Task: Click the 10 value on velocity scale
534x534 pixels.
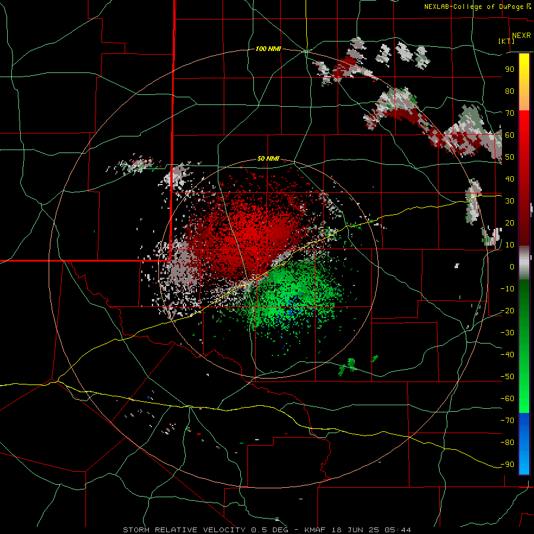Action: [x=510, y=245]
